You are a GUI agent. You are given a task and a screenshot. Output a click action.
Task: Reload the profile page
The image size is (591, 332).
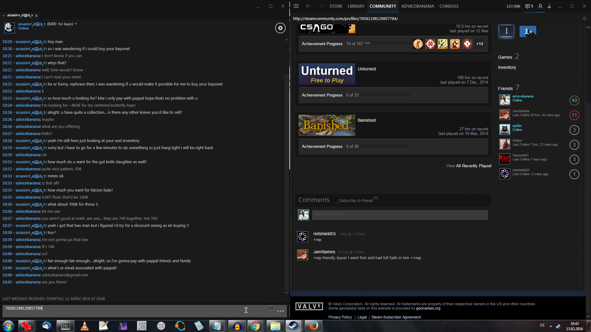tap(585, 18)
